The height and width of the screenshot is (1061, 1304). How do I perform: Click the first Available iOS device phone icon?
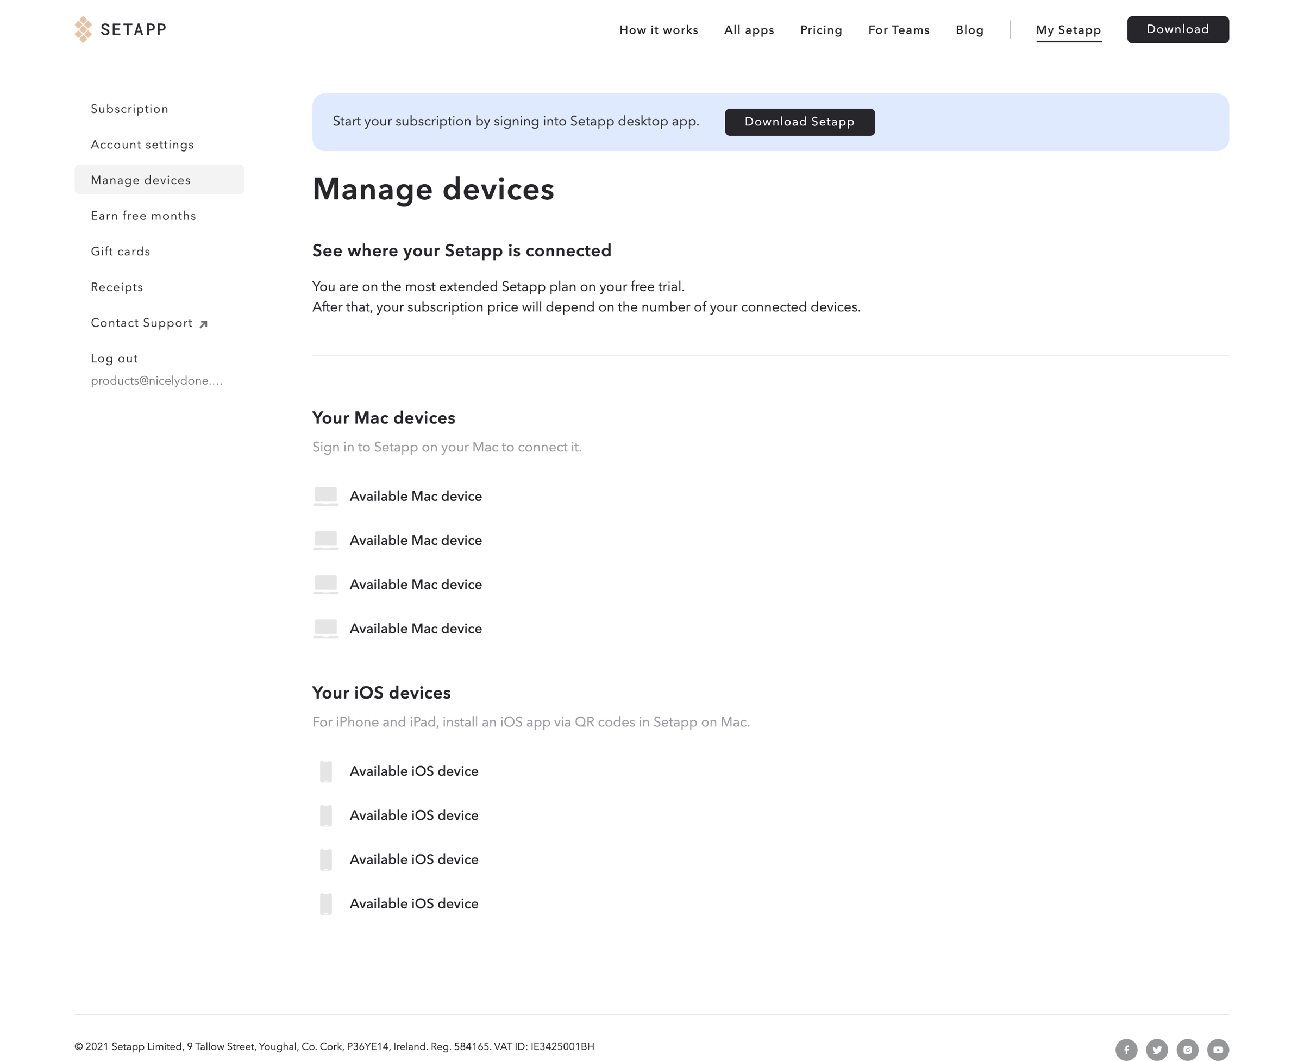click(326, 771)
